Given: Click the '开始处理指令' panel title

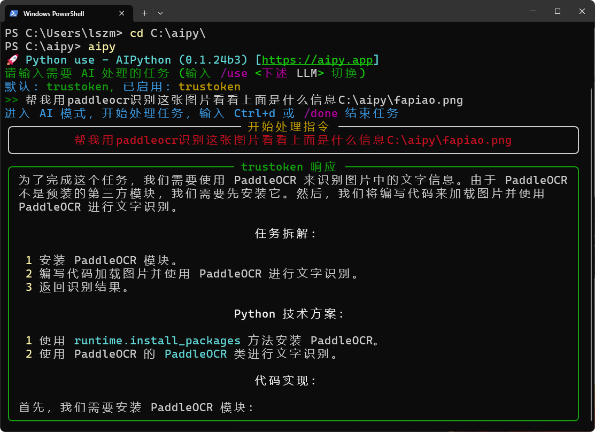Looking at the screenshot, I should [288, 126].
